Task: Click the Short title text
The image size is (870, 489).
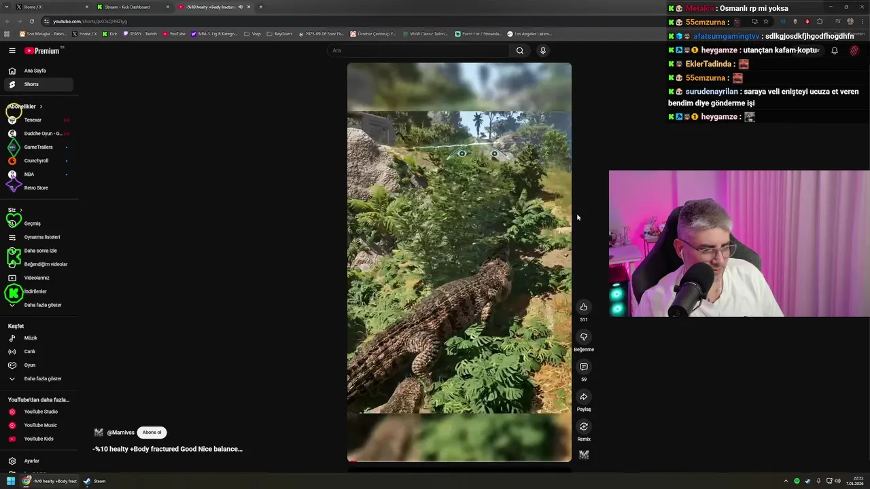Action: pyautogui.click(x=167, y=449)
